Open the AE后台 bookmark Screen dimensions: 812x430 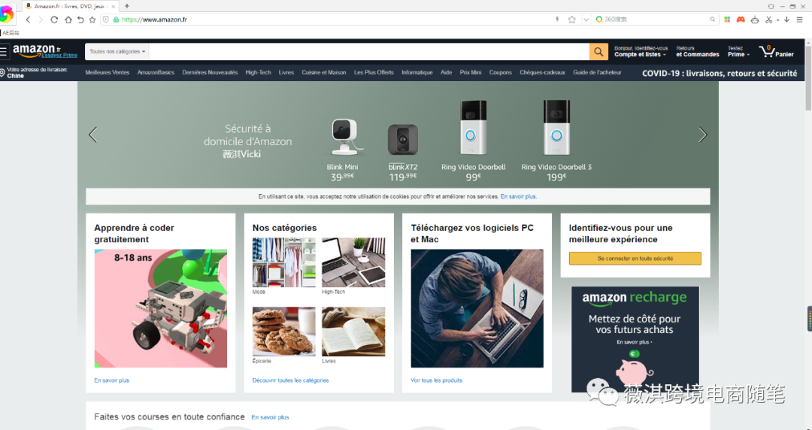[11, 32]
